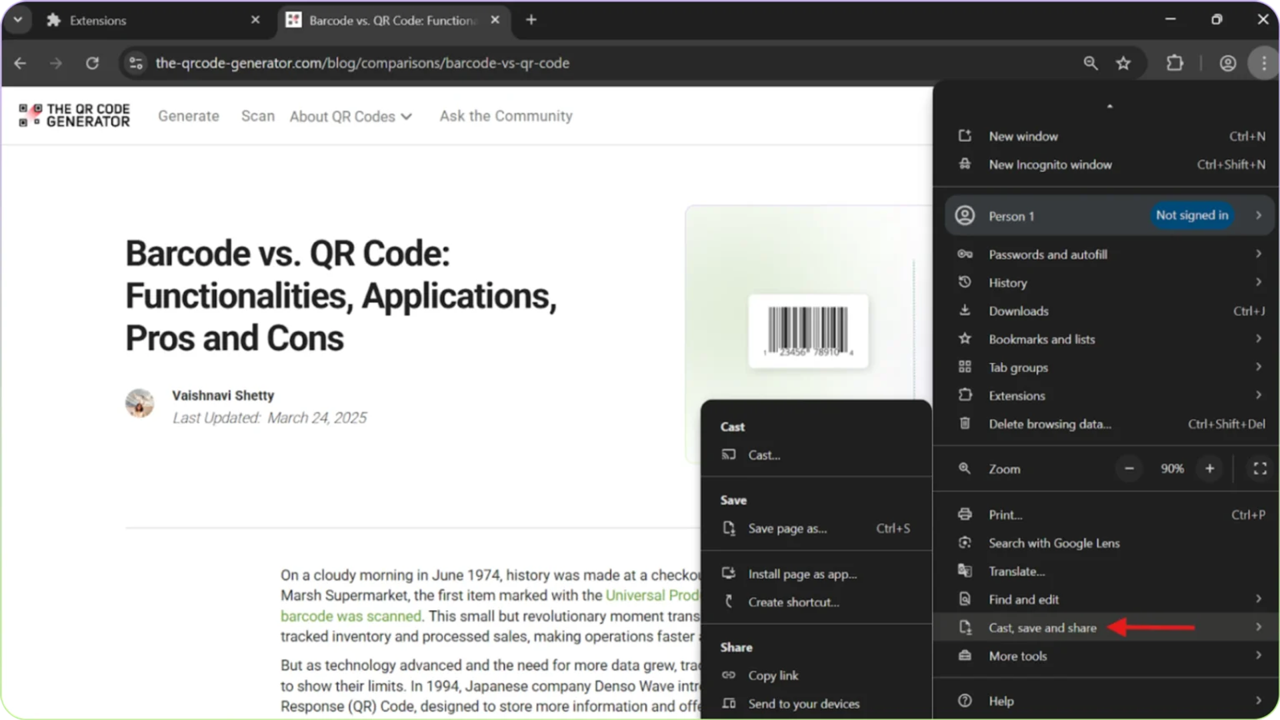1280x720 pixels.
Task: Open the Generate page link
Action: [x=189, y=116]
